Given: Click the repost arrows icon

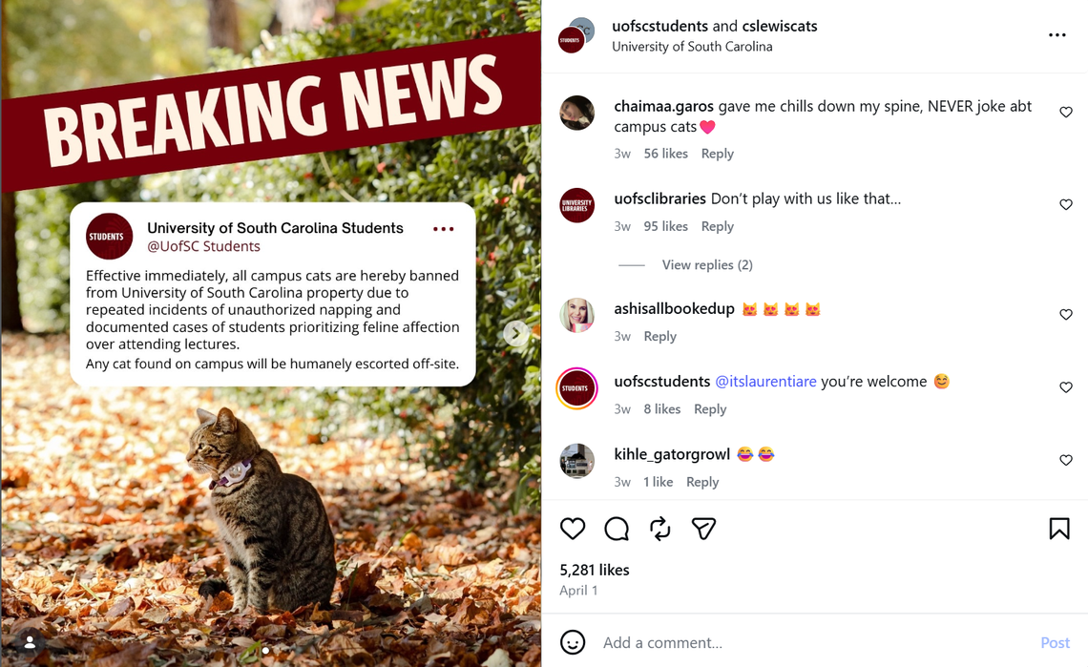Looking at the screenshot, I should [659, 529].
